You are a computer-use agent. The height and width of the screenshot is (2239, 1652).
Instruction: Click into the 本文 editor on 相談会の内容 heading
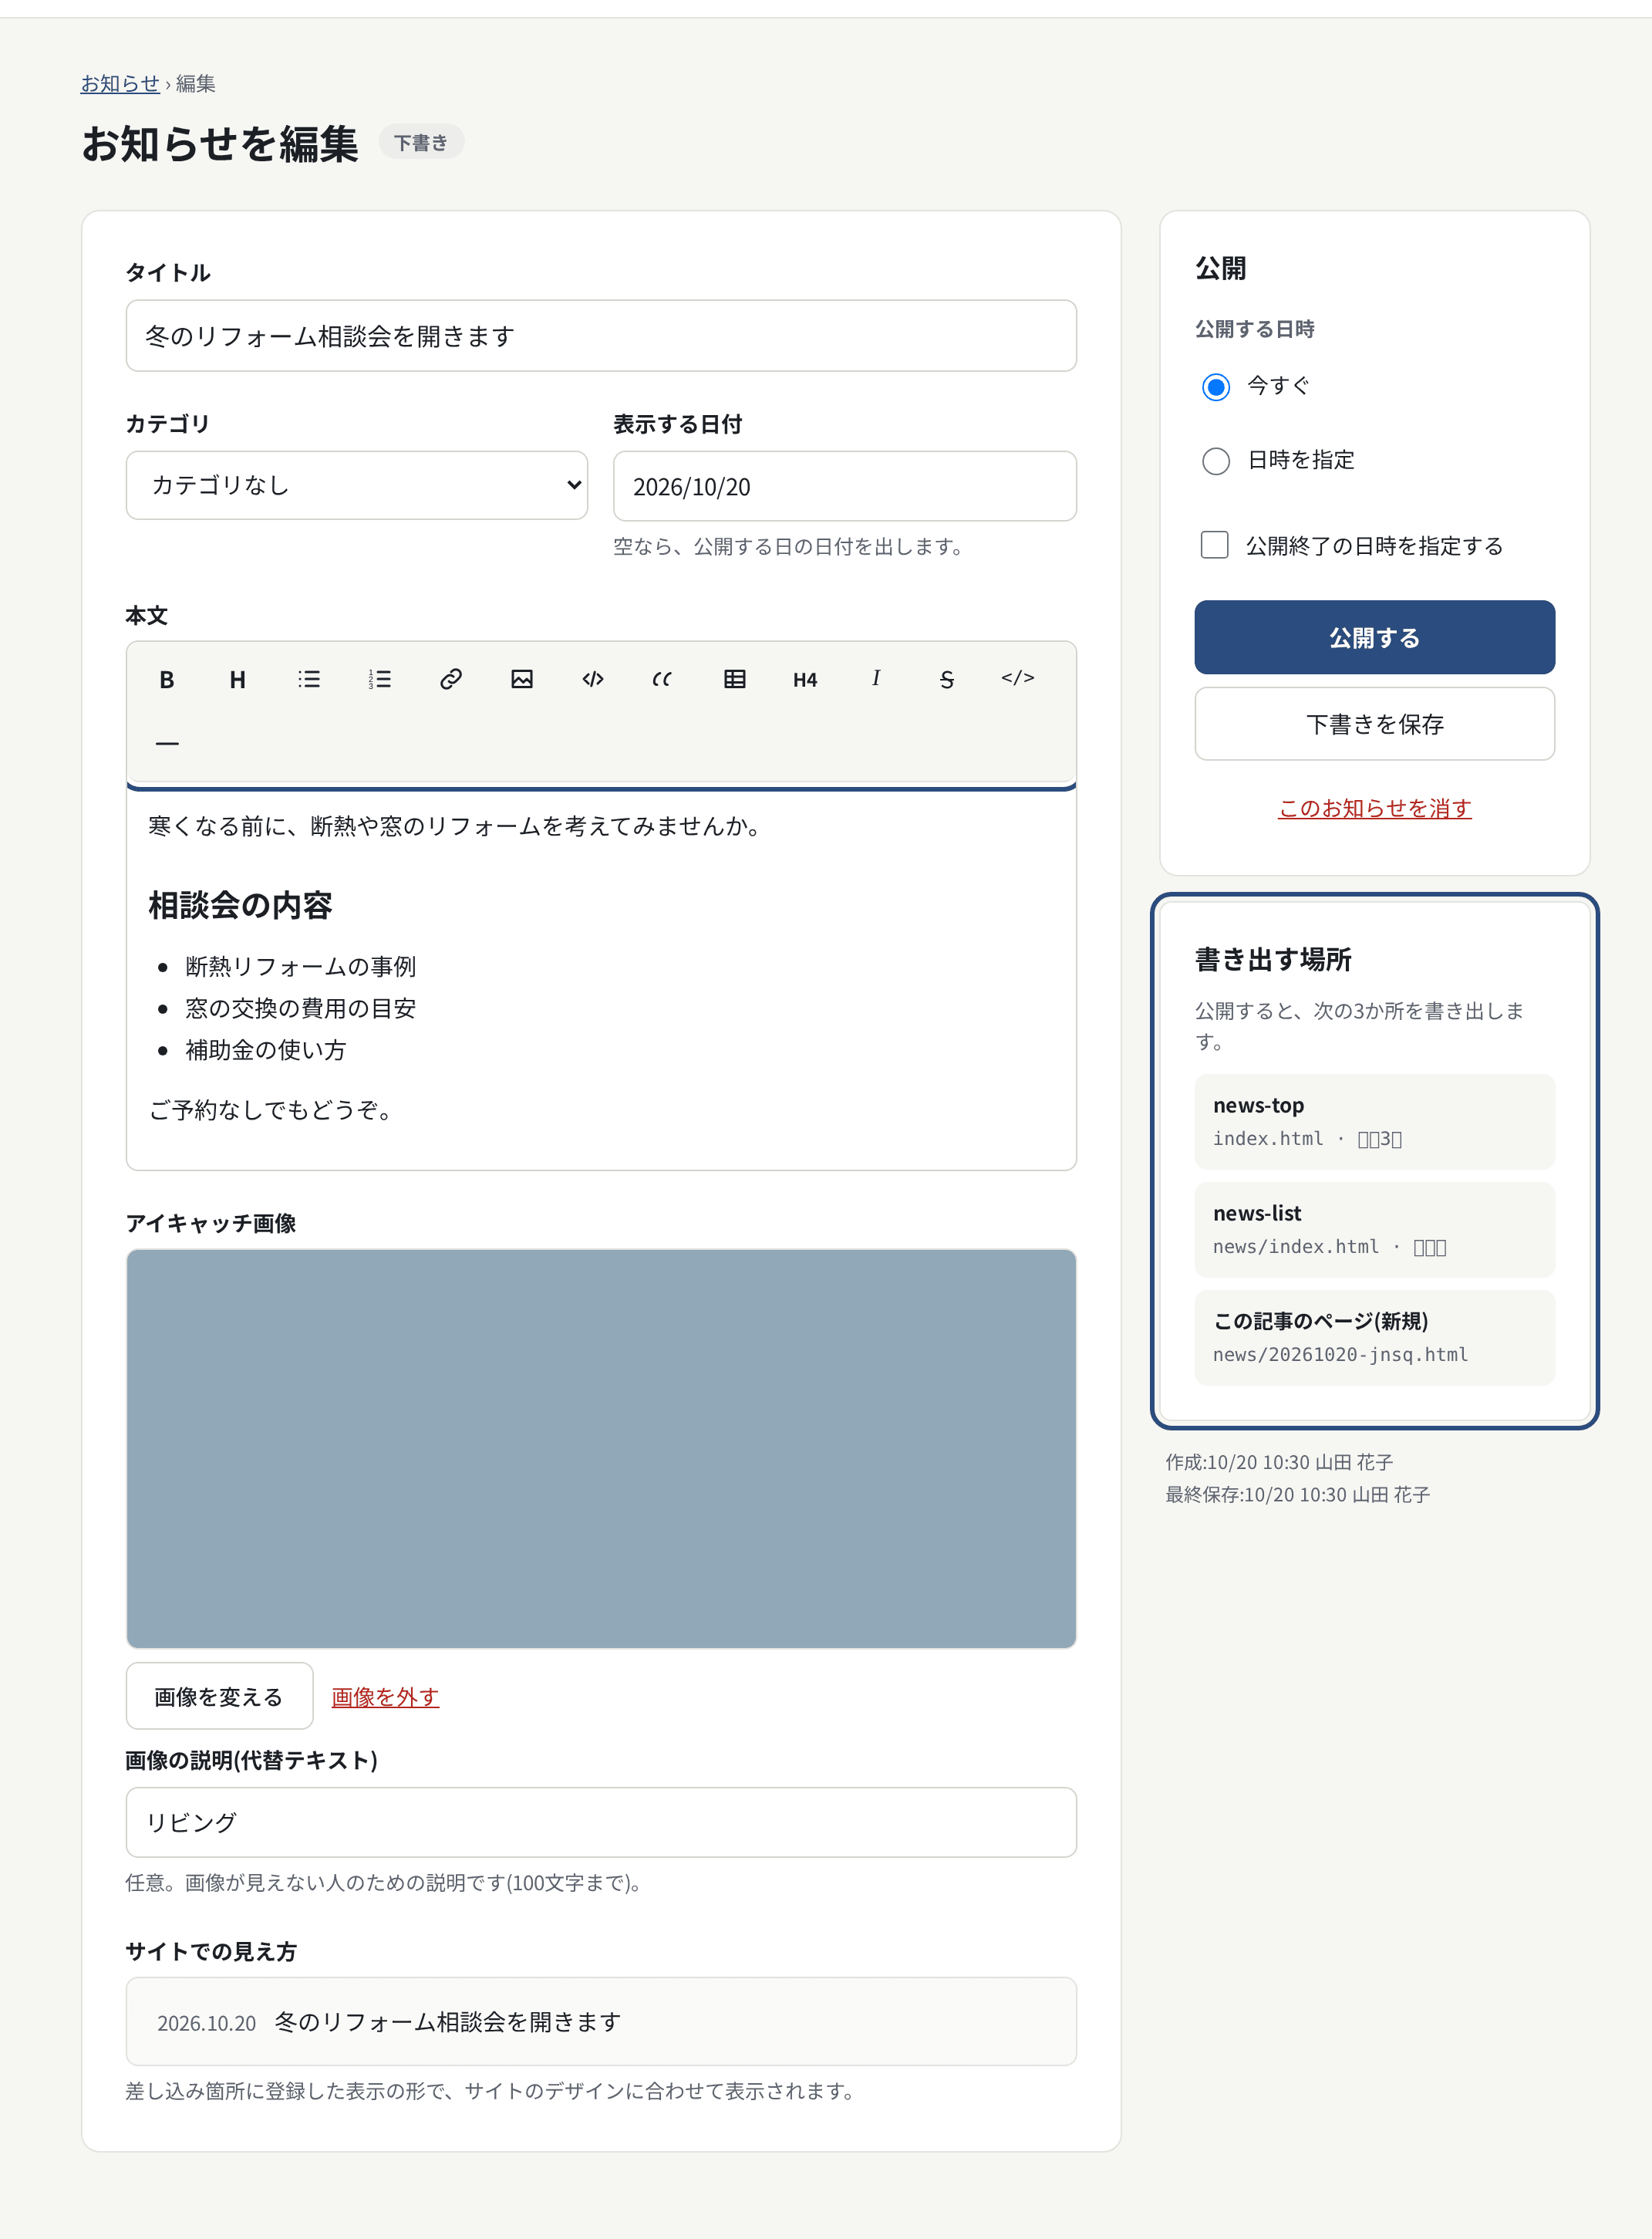tap(240, 906)
